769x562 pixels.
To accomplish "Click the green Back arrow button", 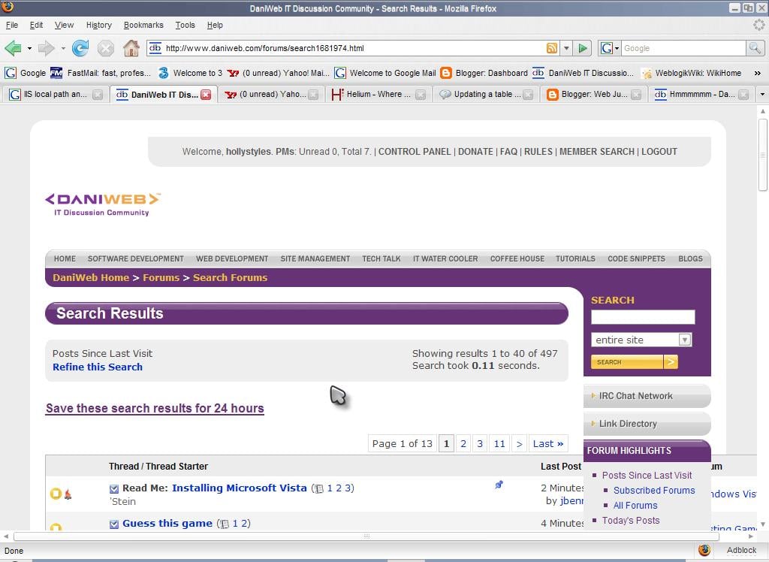I will click(13, 48).
